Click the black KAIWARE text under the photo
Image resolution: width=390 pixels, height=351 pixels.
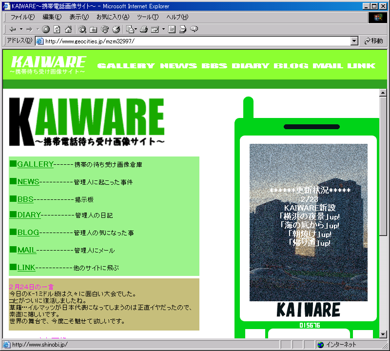pos(309,310)
